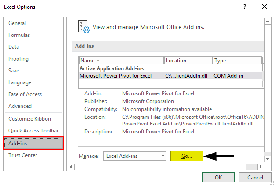Click the vertical scrollbar down arrow
The height and width of the screenshot is (186, 275).
coord(268,159)
